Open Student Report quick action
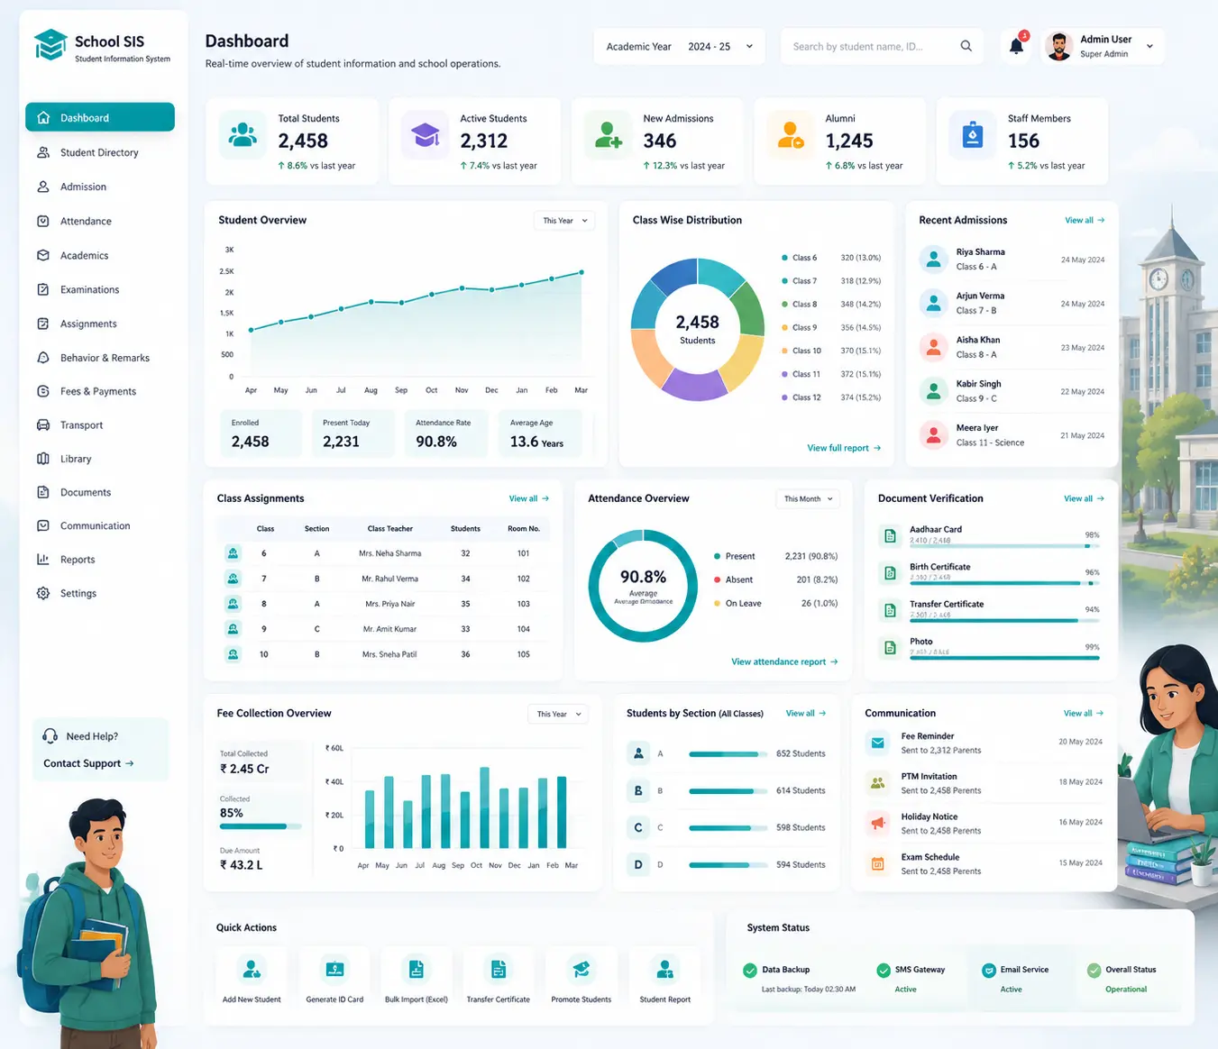The height and width of the screenshot is (1049, 1218). pyautogui.click(x=665, y=977)
